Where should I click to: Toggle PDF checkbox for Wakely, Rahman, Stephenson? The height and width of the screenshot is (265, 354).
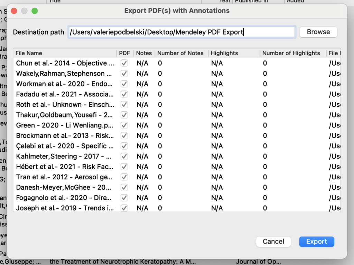tap(124, 74)
